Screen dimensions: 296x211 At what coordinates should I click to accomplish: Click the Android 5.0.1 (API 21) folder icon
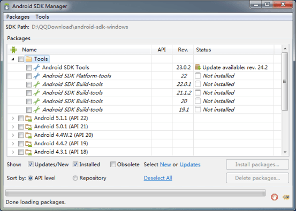[29, 127]
